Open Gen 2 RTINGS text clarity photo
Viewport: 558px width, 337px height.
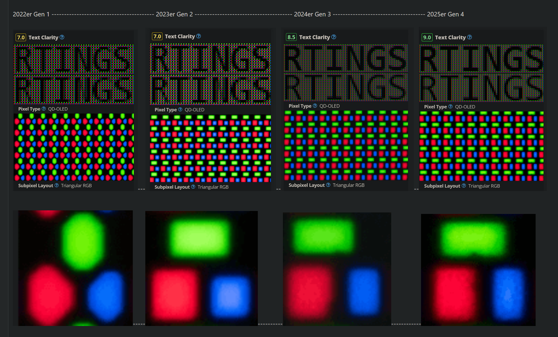(210, 74)
